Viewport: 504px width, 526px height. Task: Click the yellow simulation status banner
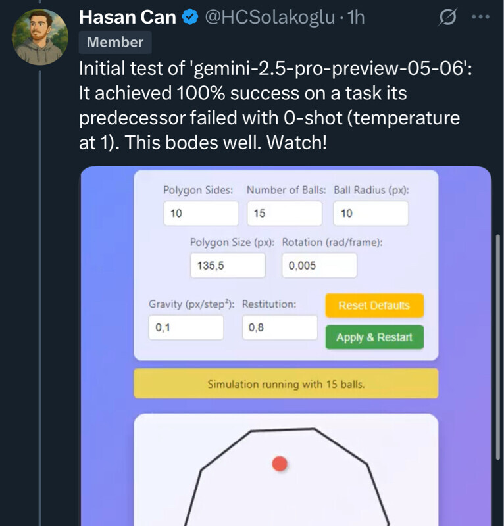tap(286, 383)
